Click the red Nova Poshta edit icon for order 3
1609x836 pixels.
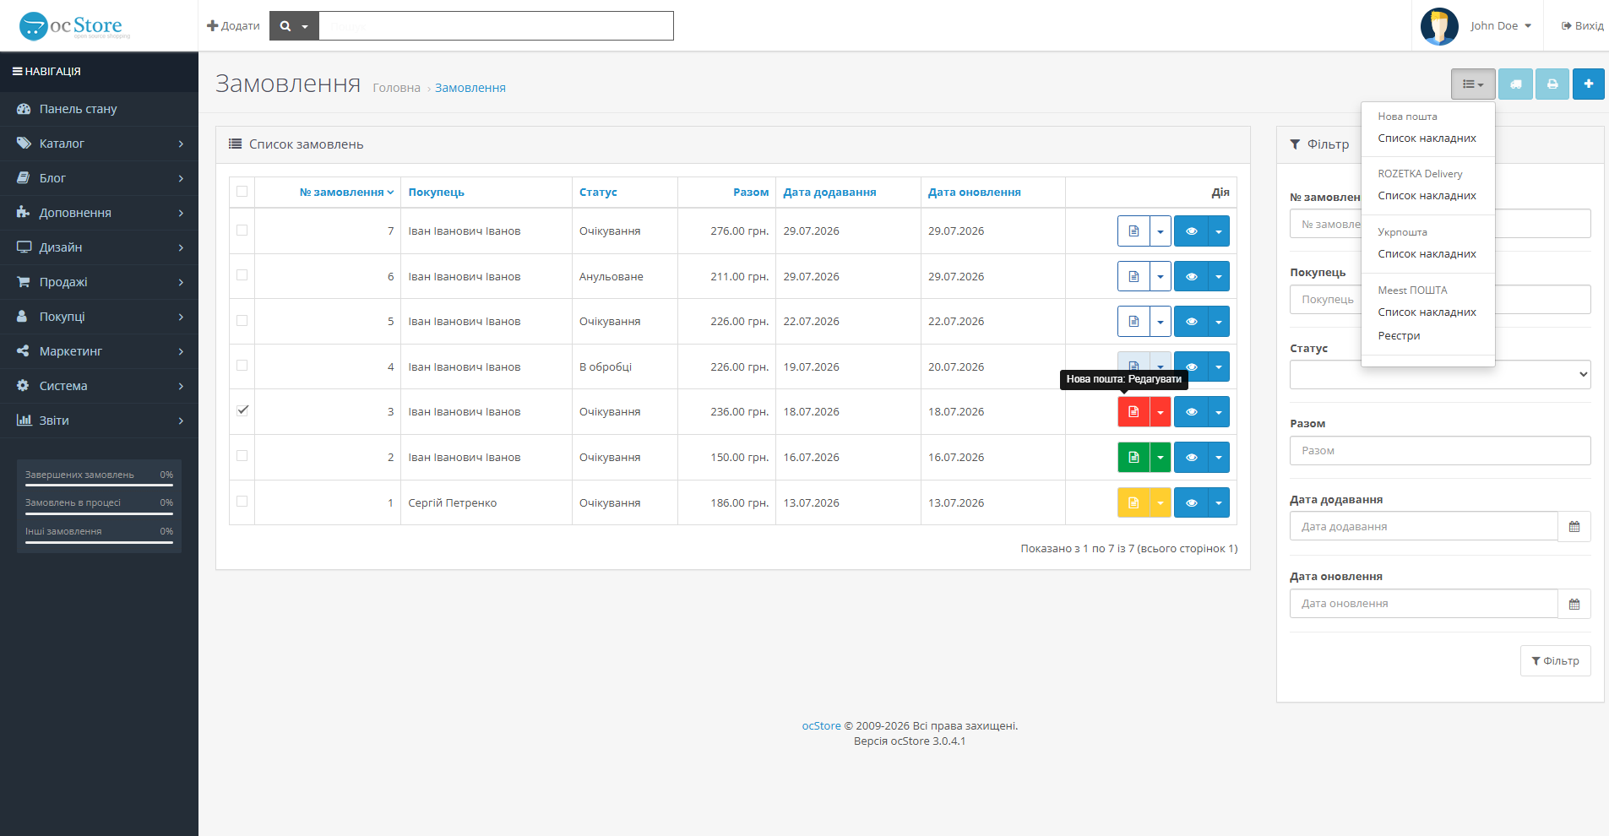point(1133,412)
